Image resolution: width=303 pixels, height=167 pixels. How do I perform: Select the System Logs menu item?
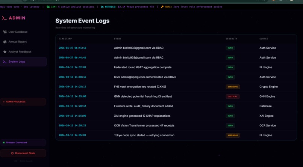[23, 62]
